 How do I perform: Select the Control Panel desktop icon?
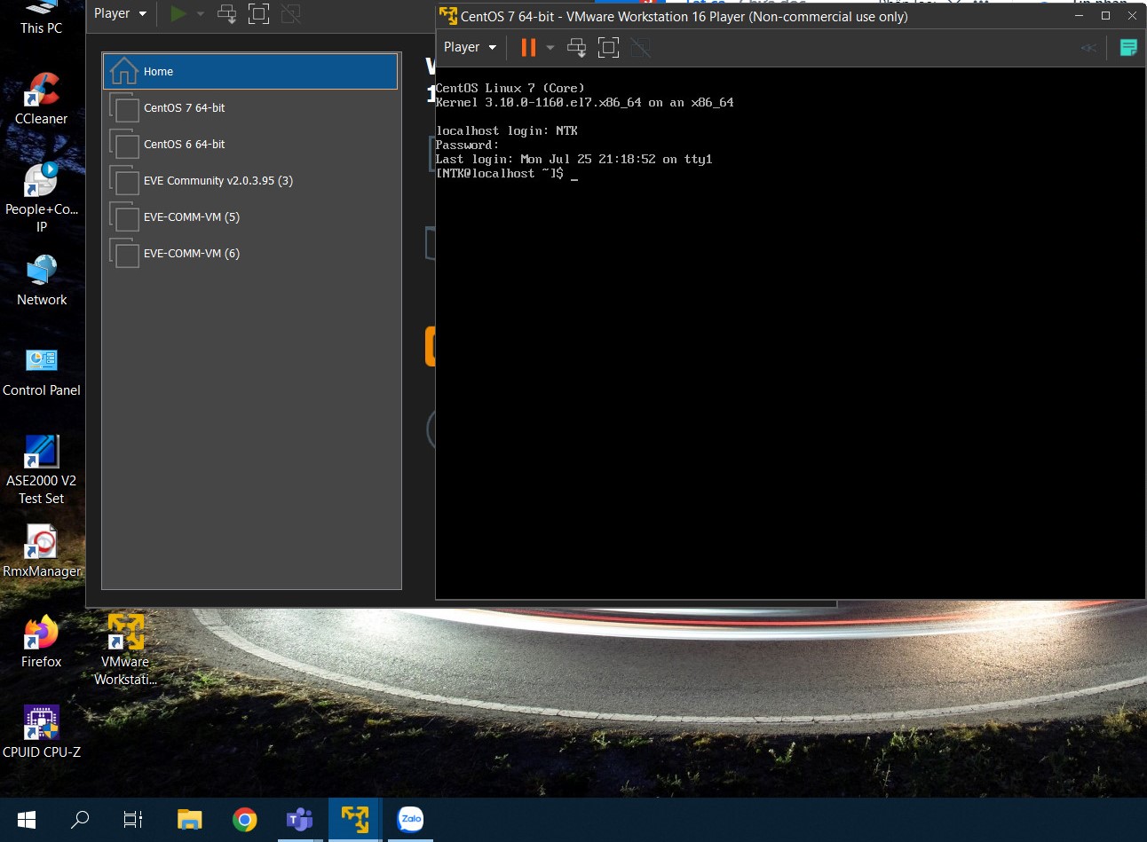coord(42,371)
